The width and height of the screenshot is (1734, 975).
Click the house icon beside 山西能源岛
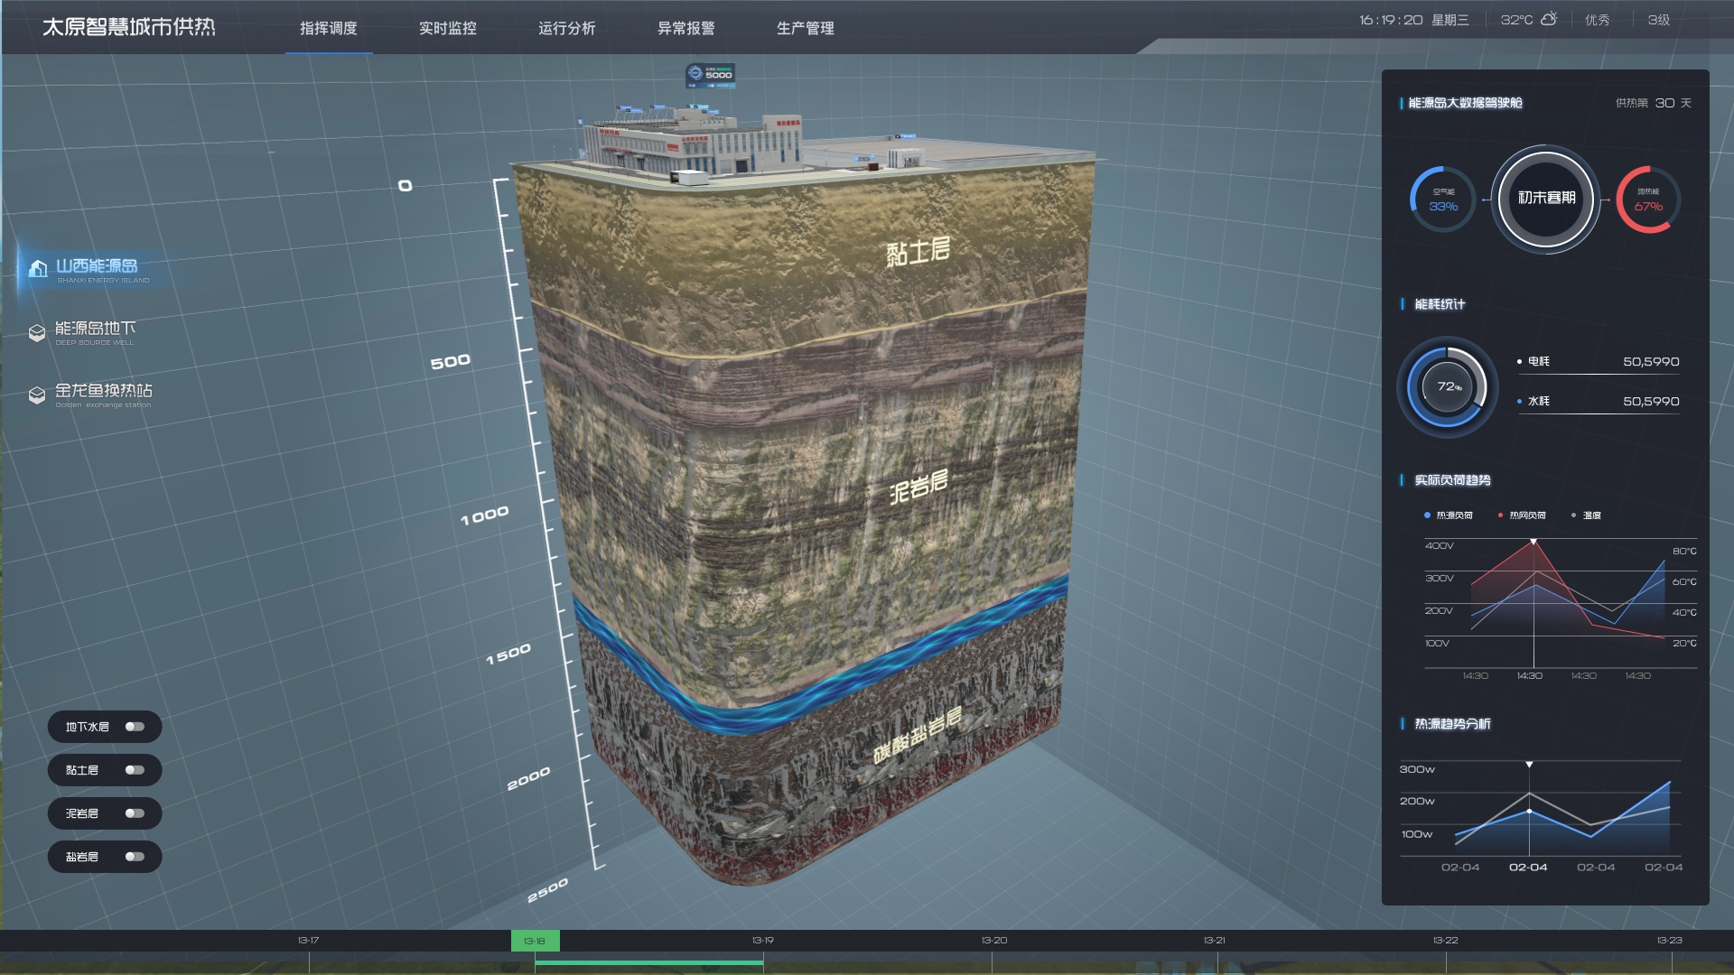tap(38, 268)
